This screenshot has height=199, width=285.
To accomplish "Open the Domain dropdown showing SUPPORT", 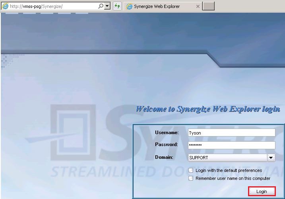I will coord(232,158).
